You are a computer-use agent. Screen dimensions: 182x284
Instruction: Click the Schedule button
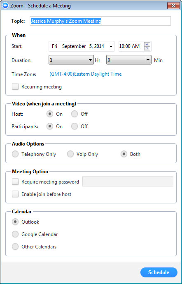[159, 272]
